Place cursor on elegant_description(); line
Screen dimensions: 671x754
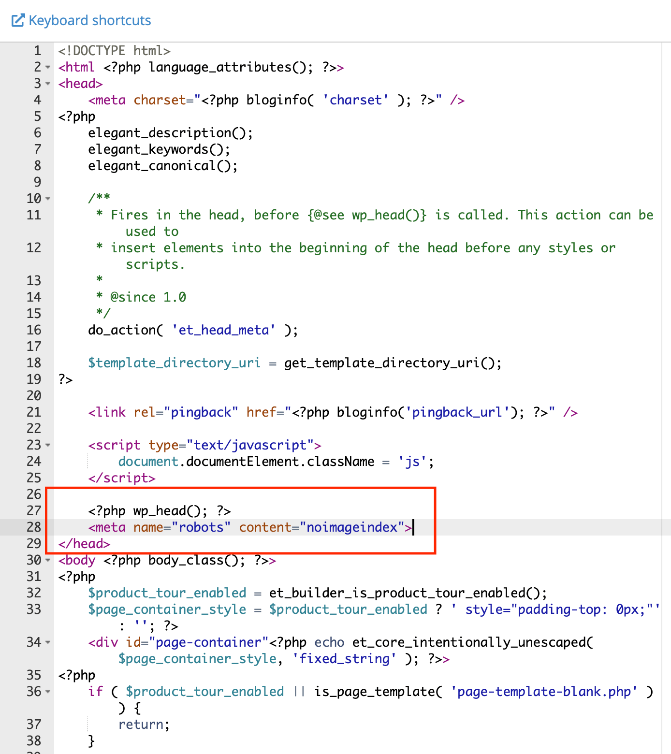point(170,133)
